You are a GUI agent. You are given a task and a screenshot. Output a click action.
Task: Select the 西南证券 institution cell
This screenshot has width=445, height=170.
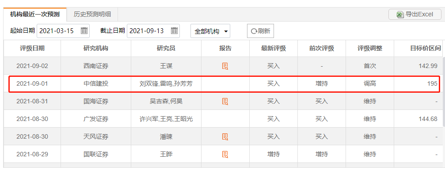(x=96, y=66)
